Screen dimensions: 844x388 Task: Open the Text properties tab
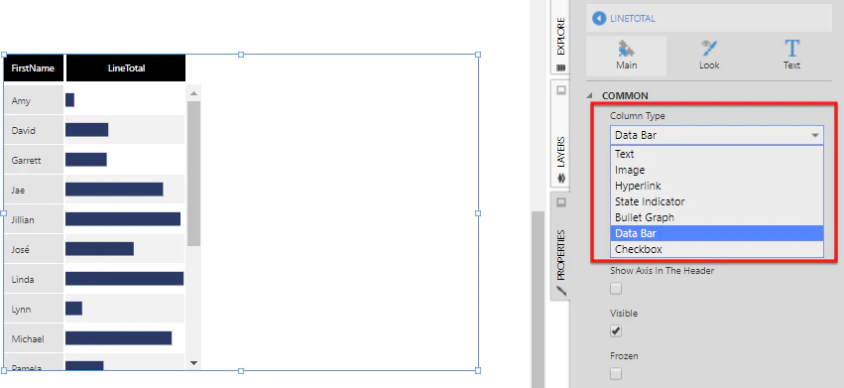(791, 56)
